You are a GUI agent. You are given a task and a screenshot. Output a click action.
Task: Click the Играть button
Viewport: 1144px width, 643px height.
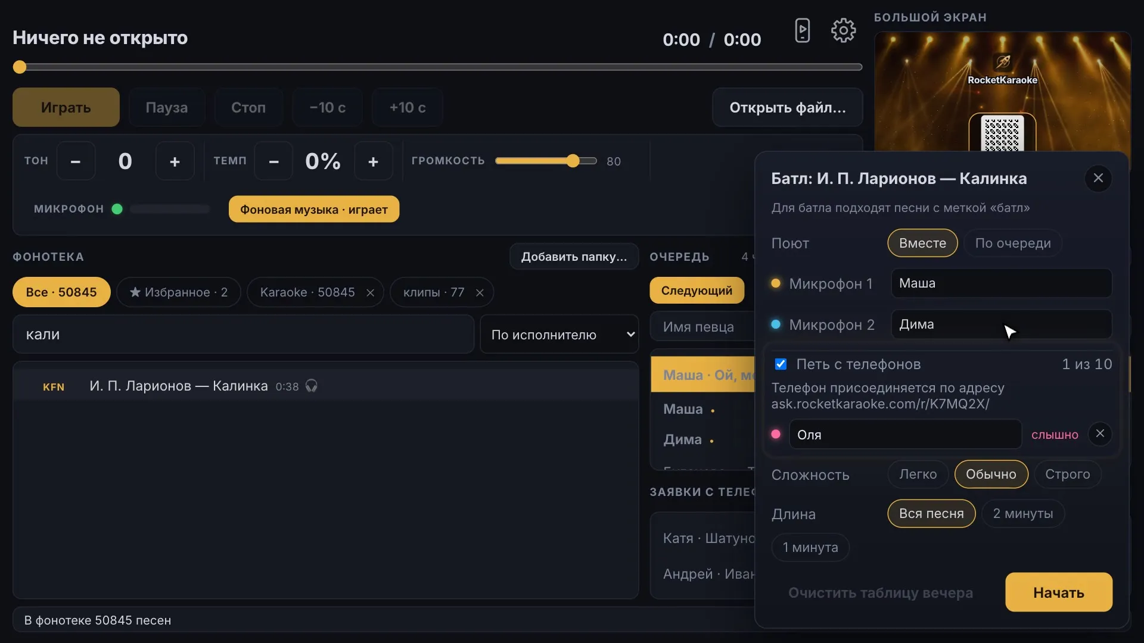[x=66, y=107]
